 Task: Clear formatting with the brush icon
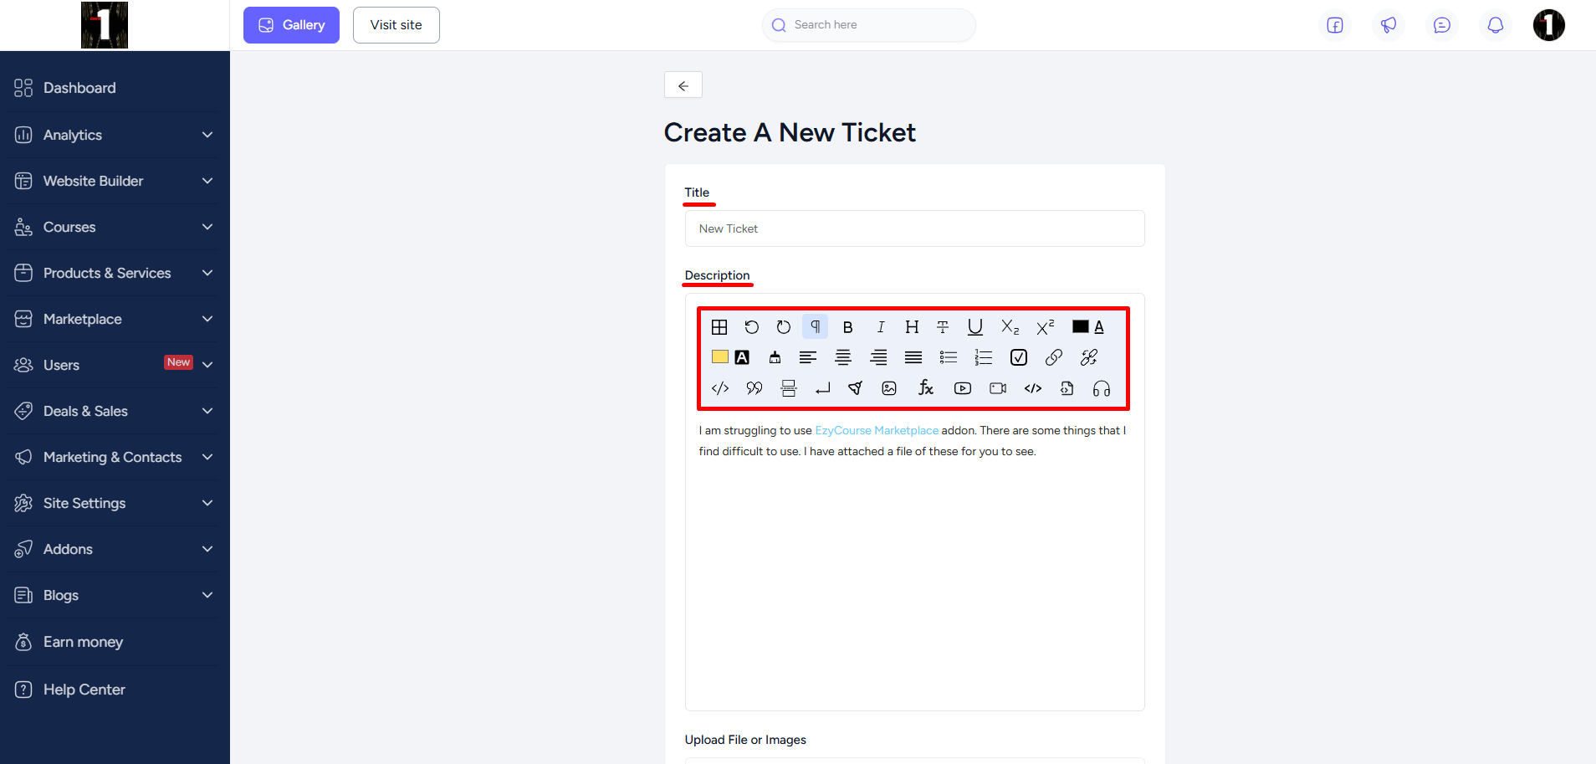[x=775, y=357]
